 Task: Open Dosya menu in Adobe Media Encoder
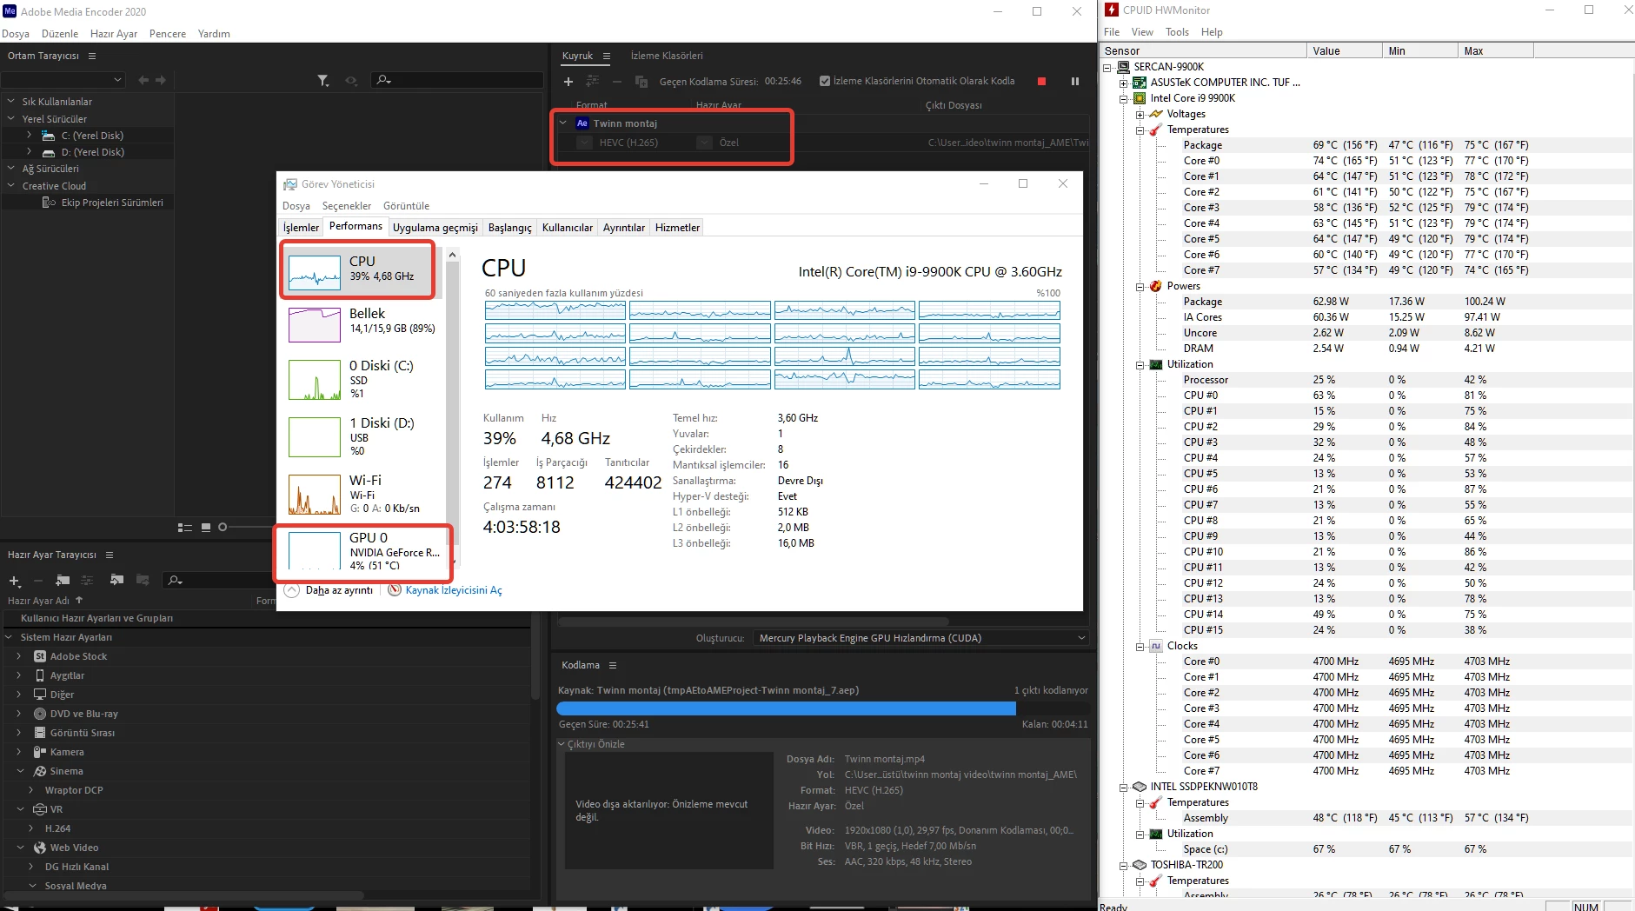[x=16, y=34]
